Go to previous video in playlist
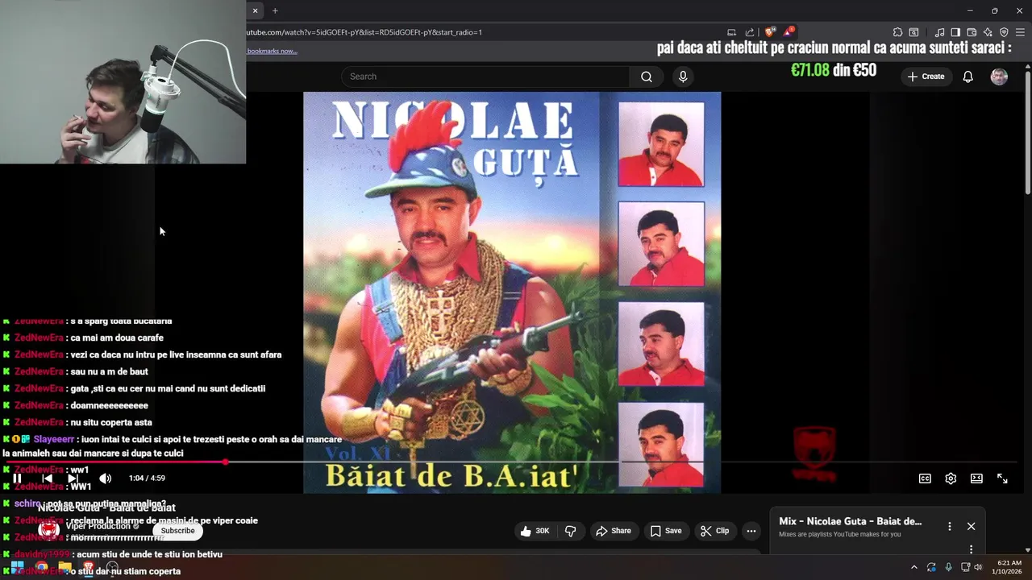Viewport: 1032px width, 580px height. pos(47,478)
